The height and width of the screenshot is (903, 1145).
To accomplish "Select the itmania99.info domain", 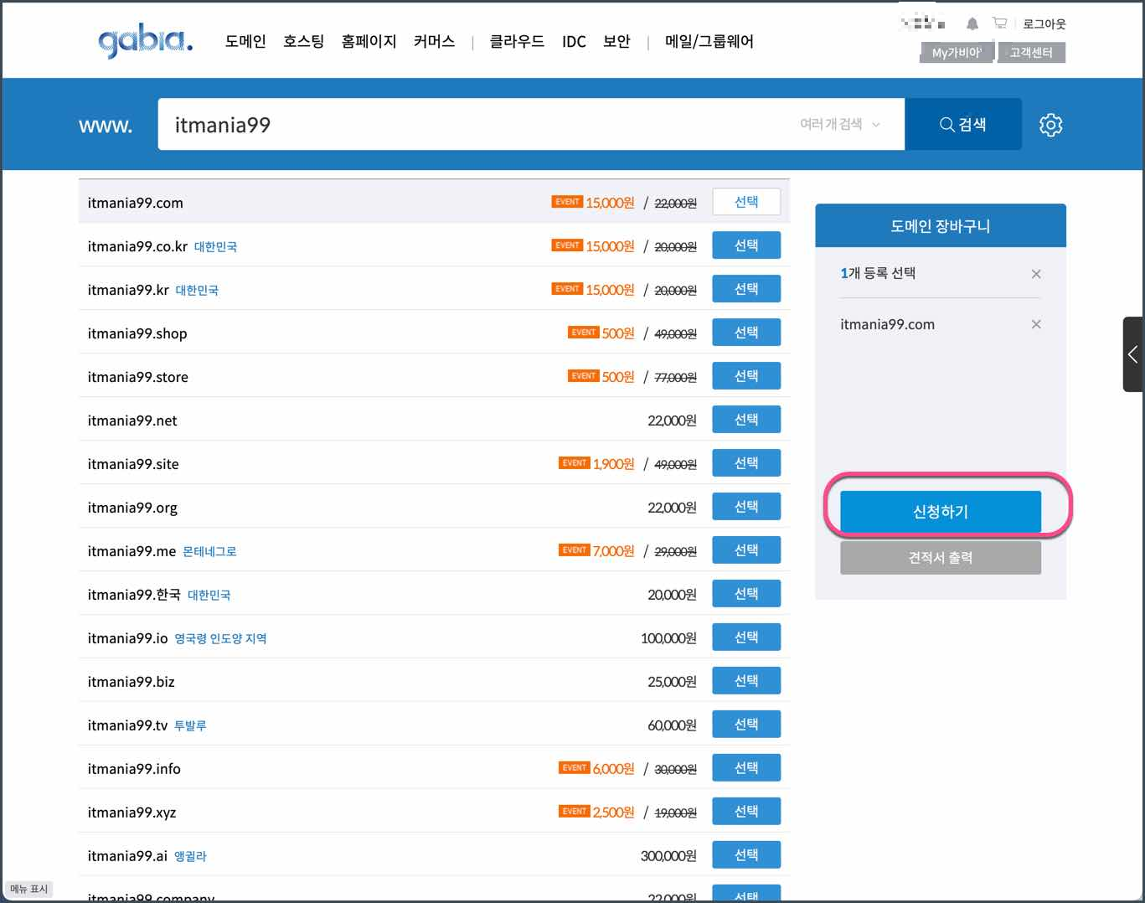I will pos(746,768).
